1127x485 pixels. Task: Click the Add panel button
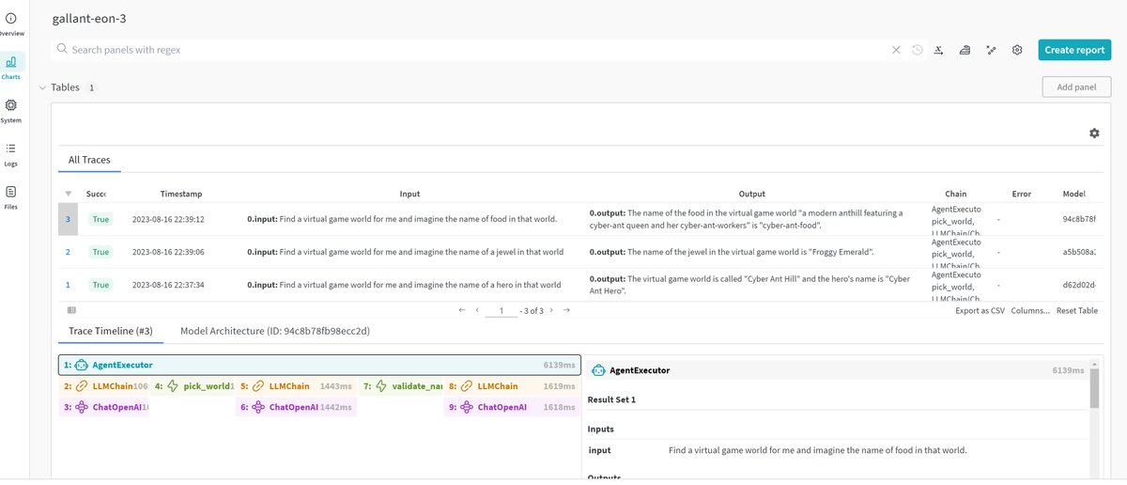(1076, 87)
